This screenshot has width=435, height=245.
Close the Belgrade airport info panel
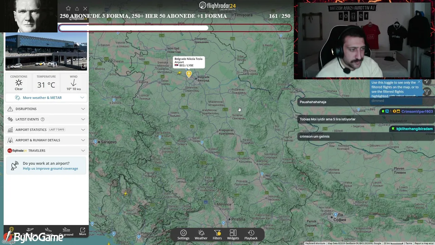point(85,9)
